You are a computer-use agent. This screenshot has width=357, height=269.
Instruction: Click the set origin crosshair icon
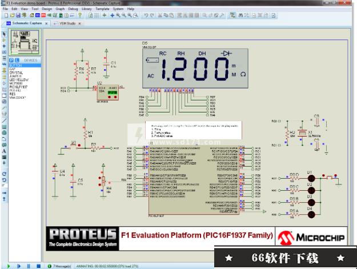[105, 15]
